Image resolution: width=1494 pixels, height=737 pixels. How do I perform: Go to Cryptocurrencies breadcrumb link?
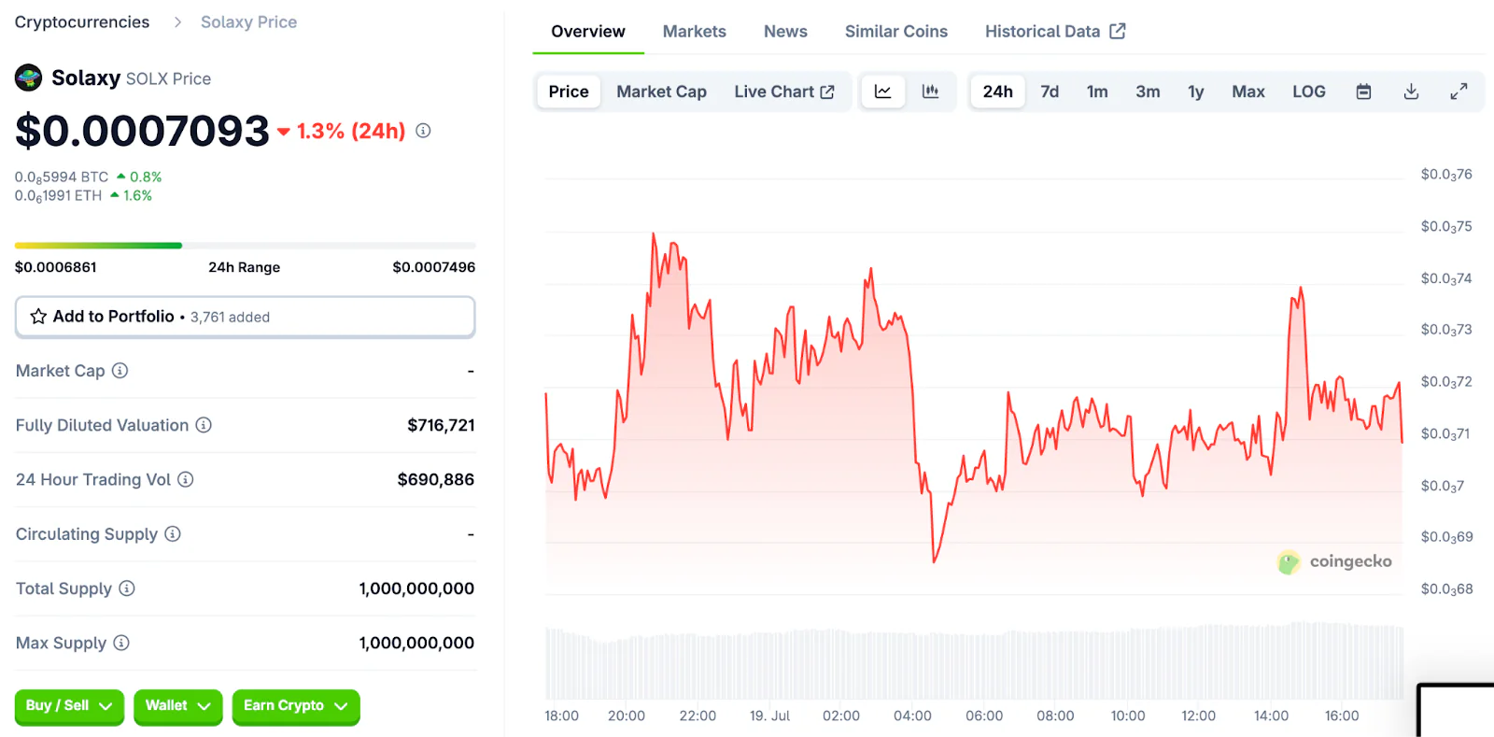click(82, 21)
